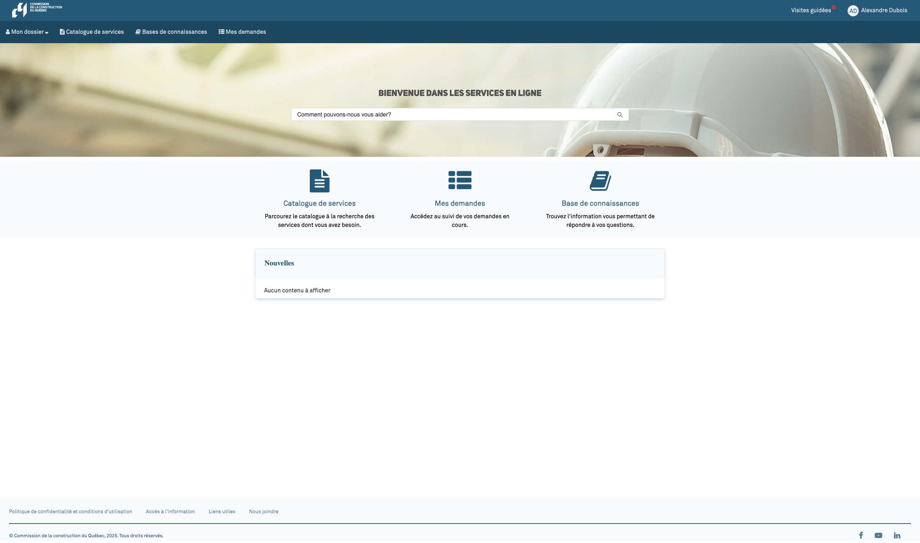Viewport: 920px width, 543px height.
Task: Click the magnifying glass search icon
Action: (x=620, y=115)
